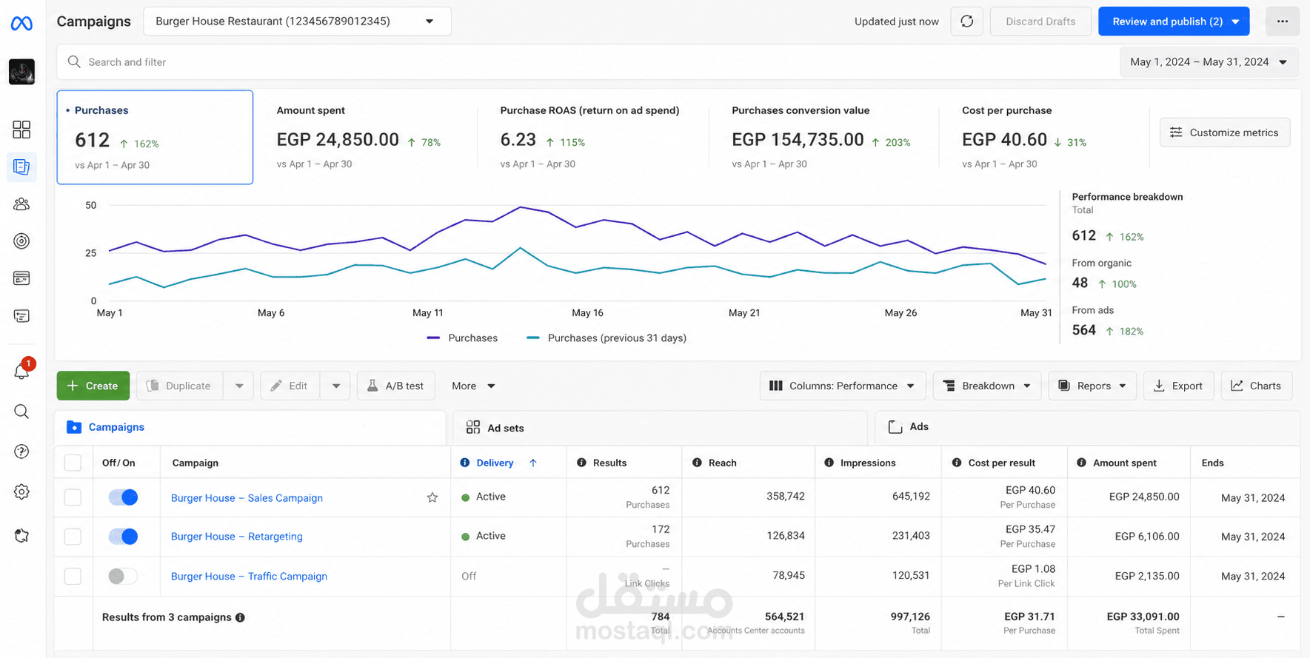Viewport: 1310px width, 658px height.
Task: Click the info icon beside Results header
Action: 581,463
